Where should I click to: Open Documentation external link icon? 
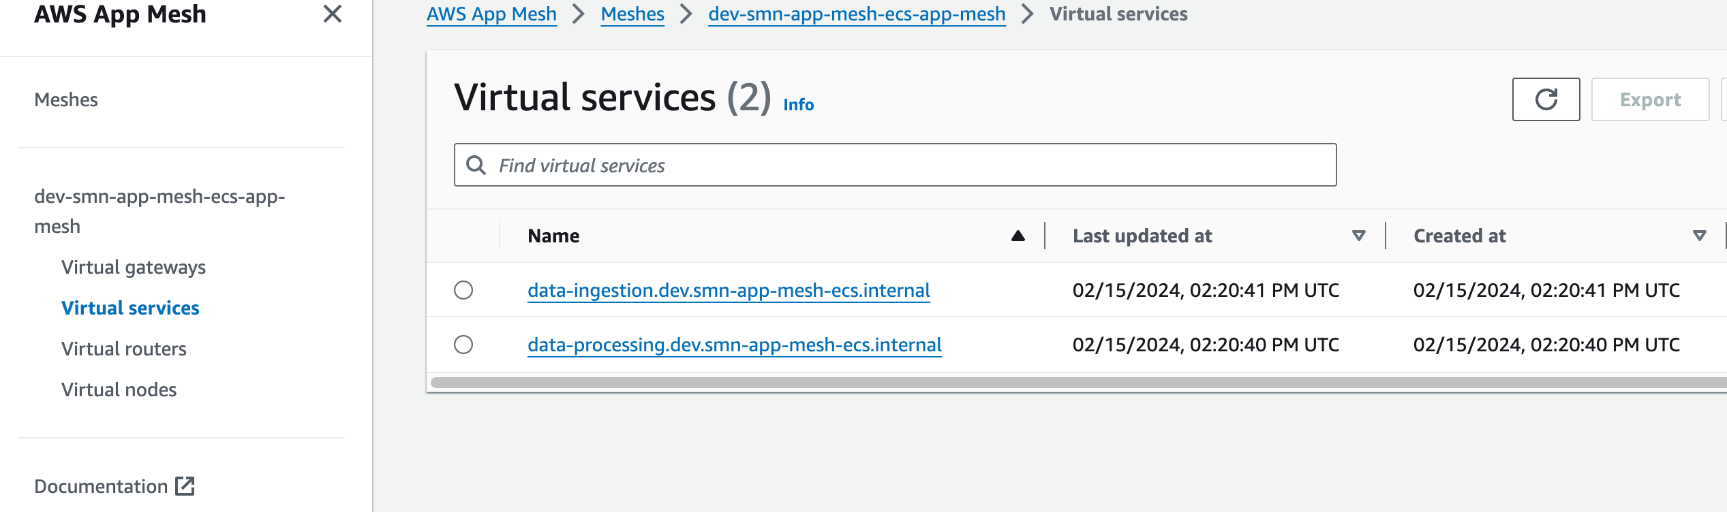185,486
